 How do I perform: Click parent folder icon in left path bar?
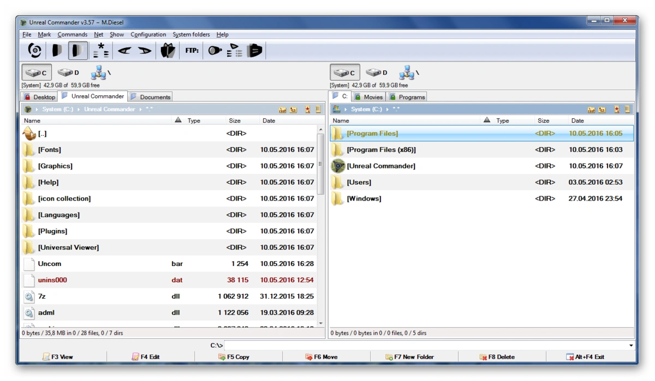[294, 110]
